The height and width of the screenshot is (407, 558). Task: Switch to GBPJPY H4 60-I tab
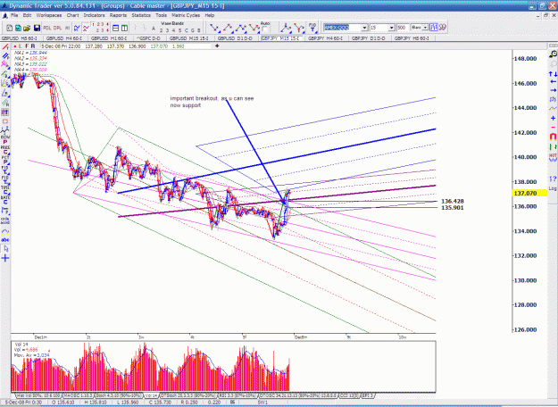click(x=325, y=38)
